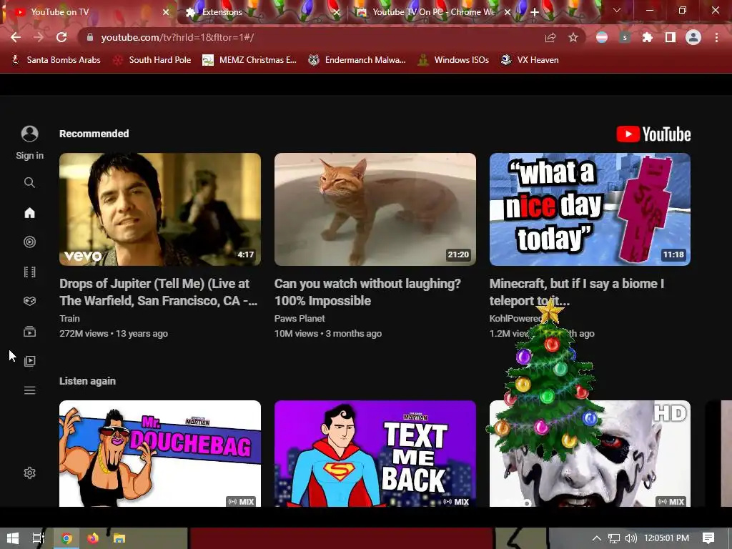Screen dimensions: 732x549
Task: Close the YouTube on TV tab
Action: [x=166, y=12]
